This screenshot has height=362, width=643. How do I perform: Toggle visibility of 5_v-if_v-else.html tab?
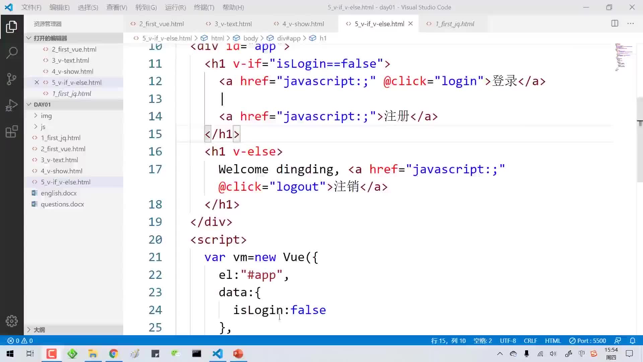tap(411, 23)
